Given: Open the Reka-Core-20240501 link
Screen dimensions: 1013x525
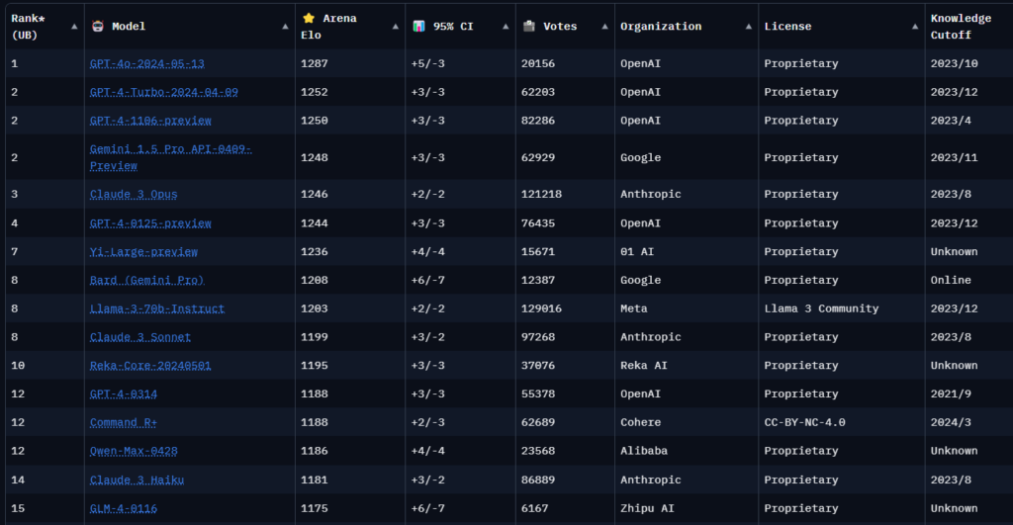Looking at the screenshot, I should pos(150,365).
